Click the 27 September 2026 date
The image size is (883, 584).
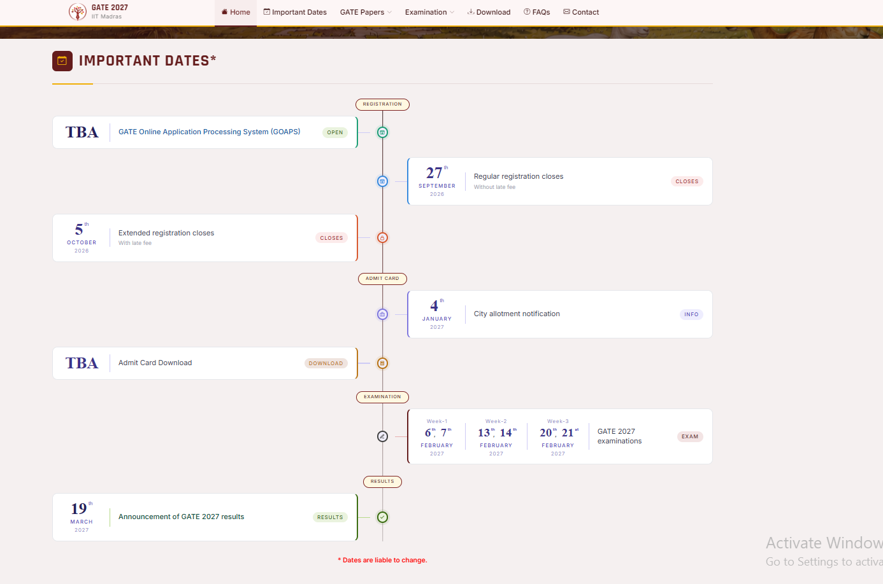click(437, 181)
